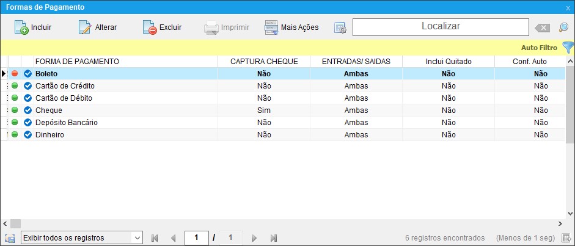Viewport: 575px width, 246px height.
Task: Click Inclui Quitado Não cell for Boleto
Action: pyautogui.click(x=449, y=74)
